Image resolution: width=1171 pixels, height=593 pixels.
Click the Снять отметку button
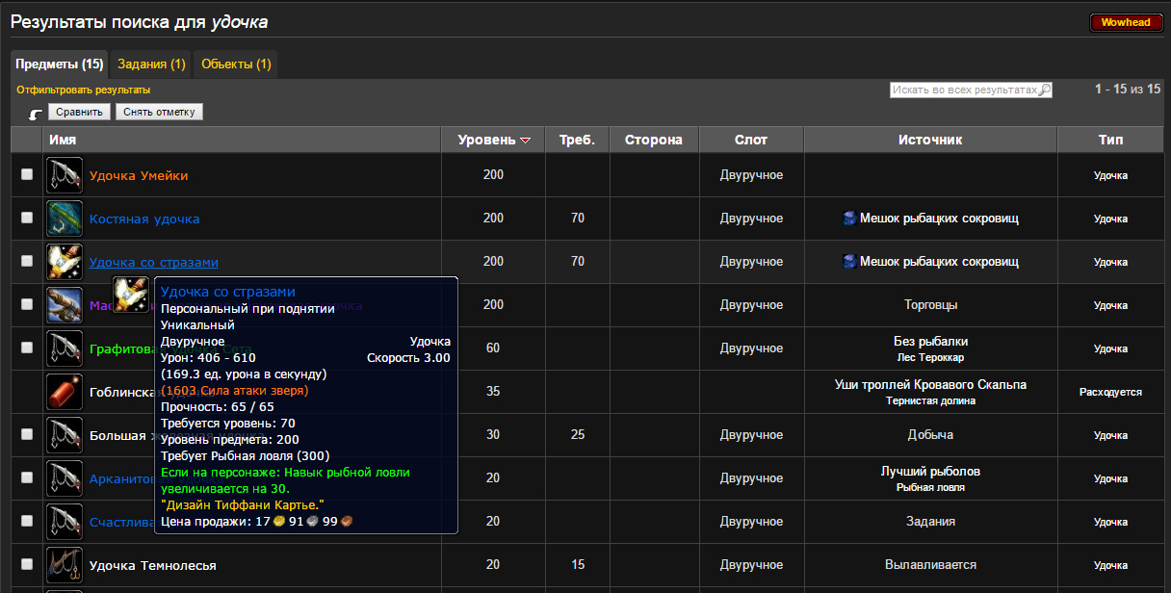159,112
